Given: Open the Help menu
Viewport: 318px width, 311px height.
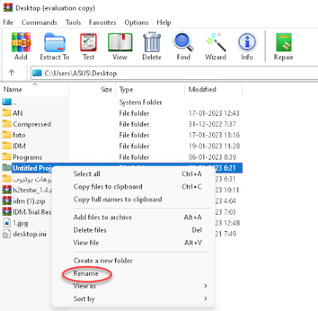Looking at the screenshot, I should (x=164, y=22).
